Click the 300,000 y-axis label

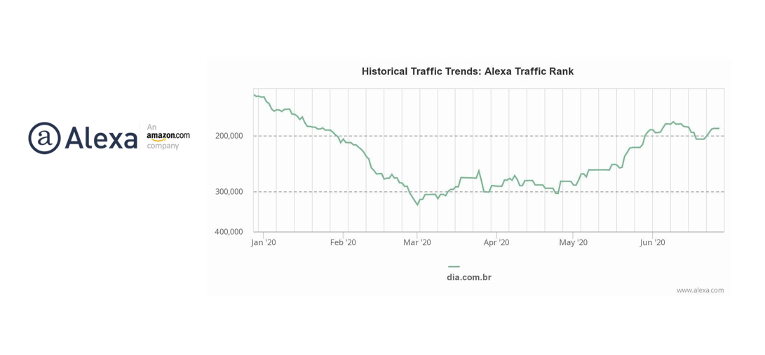click(x=229, y=192)
